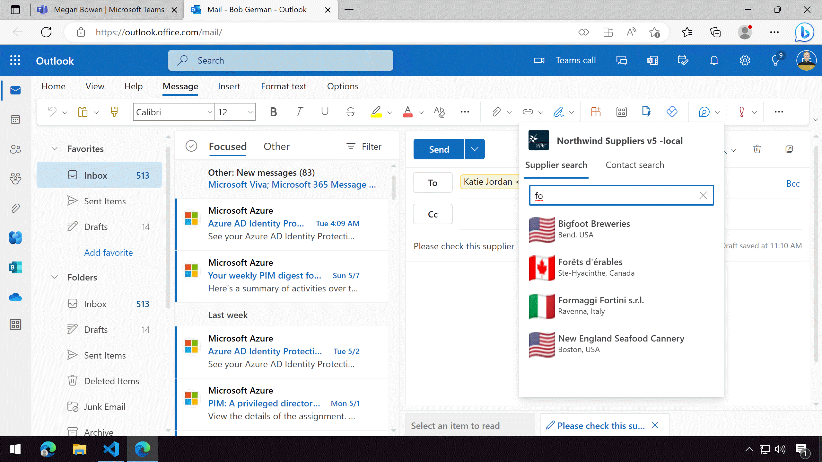This screenshot has width=822, height=462.
Task: Open the Outlook app launcher waffle
Action: point(15,60)
